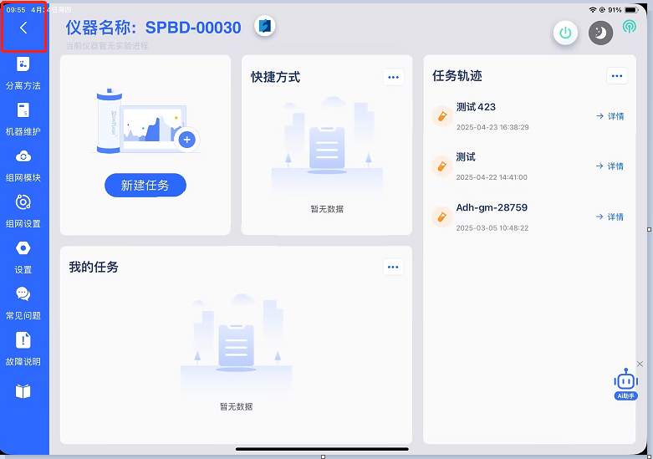
Task: Expand 快捷方式 three-dot menu
Action: [x=393, y=77]
